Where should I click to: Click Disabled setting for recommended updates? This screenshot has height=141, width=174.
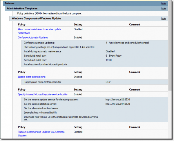pos(78,132)
